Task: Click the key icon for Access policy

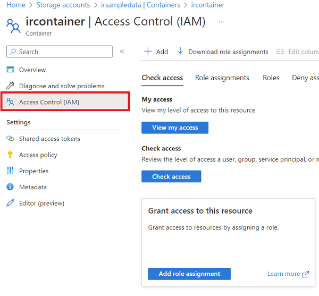Action: pyautogui.click(x=10, y=155)
